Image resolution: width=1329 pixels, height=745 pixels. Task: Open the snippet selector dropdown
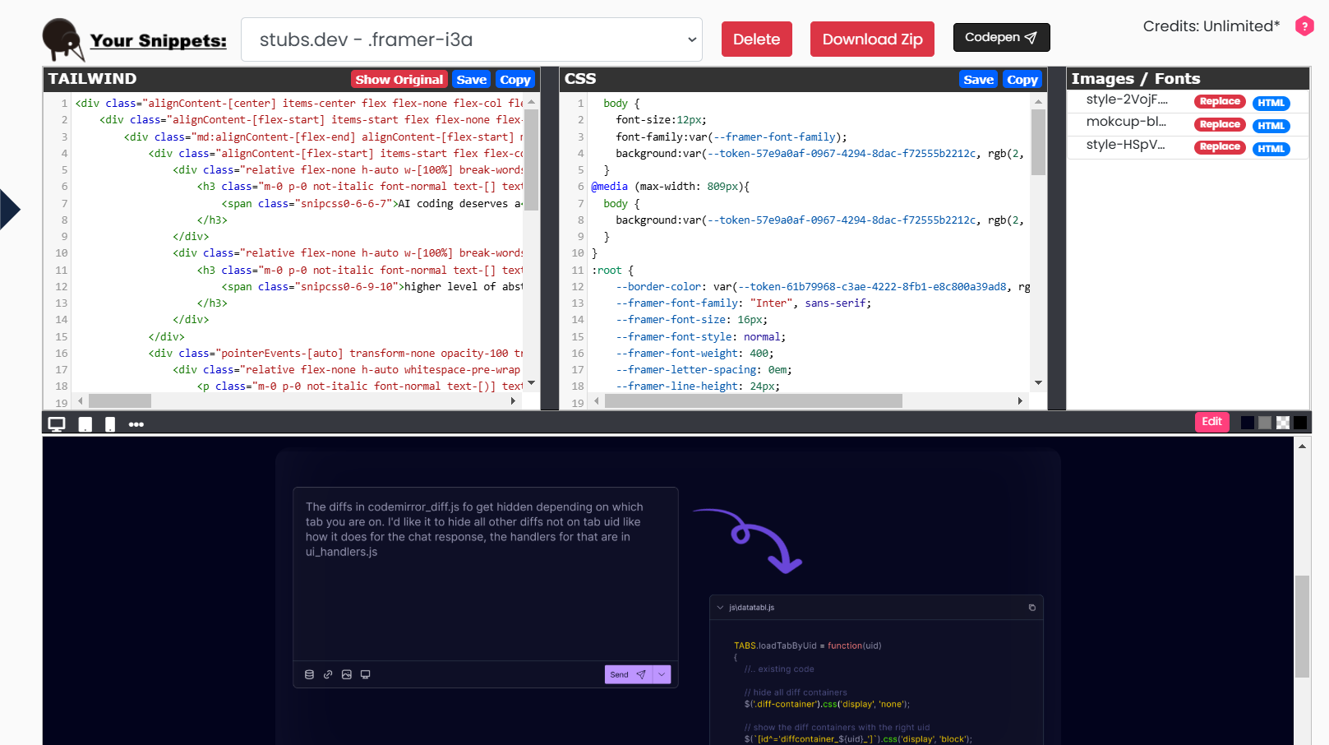[472, 39]
